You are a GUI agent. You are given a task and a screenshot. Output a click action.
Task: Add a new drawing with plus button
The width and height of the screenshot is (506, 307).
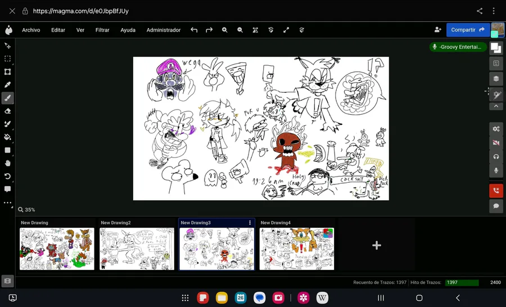coord(377,245)
